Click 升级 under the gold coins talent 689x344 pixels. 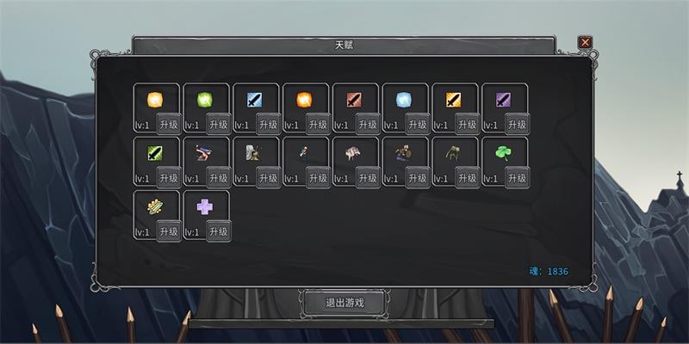169,231
